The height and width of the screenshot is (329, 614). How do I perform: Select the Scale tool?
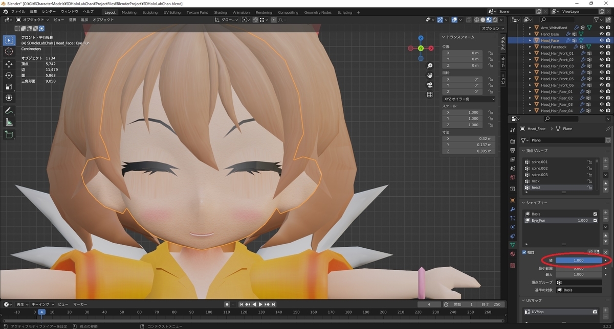[x=9, y=87]
